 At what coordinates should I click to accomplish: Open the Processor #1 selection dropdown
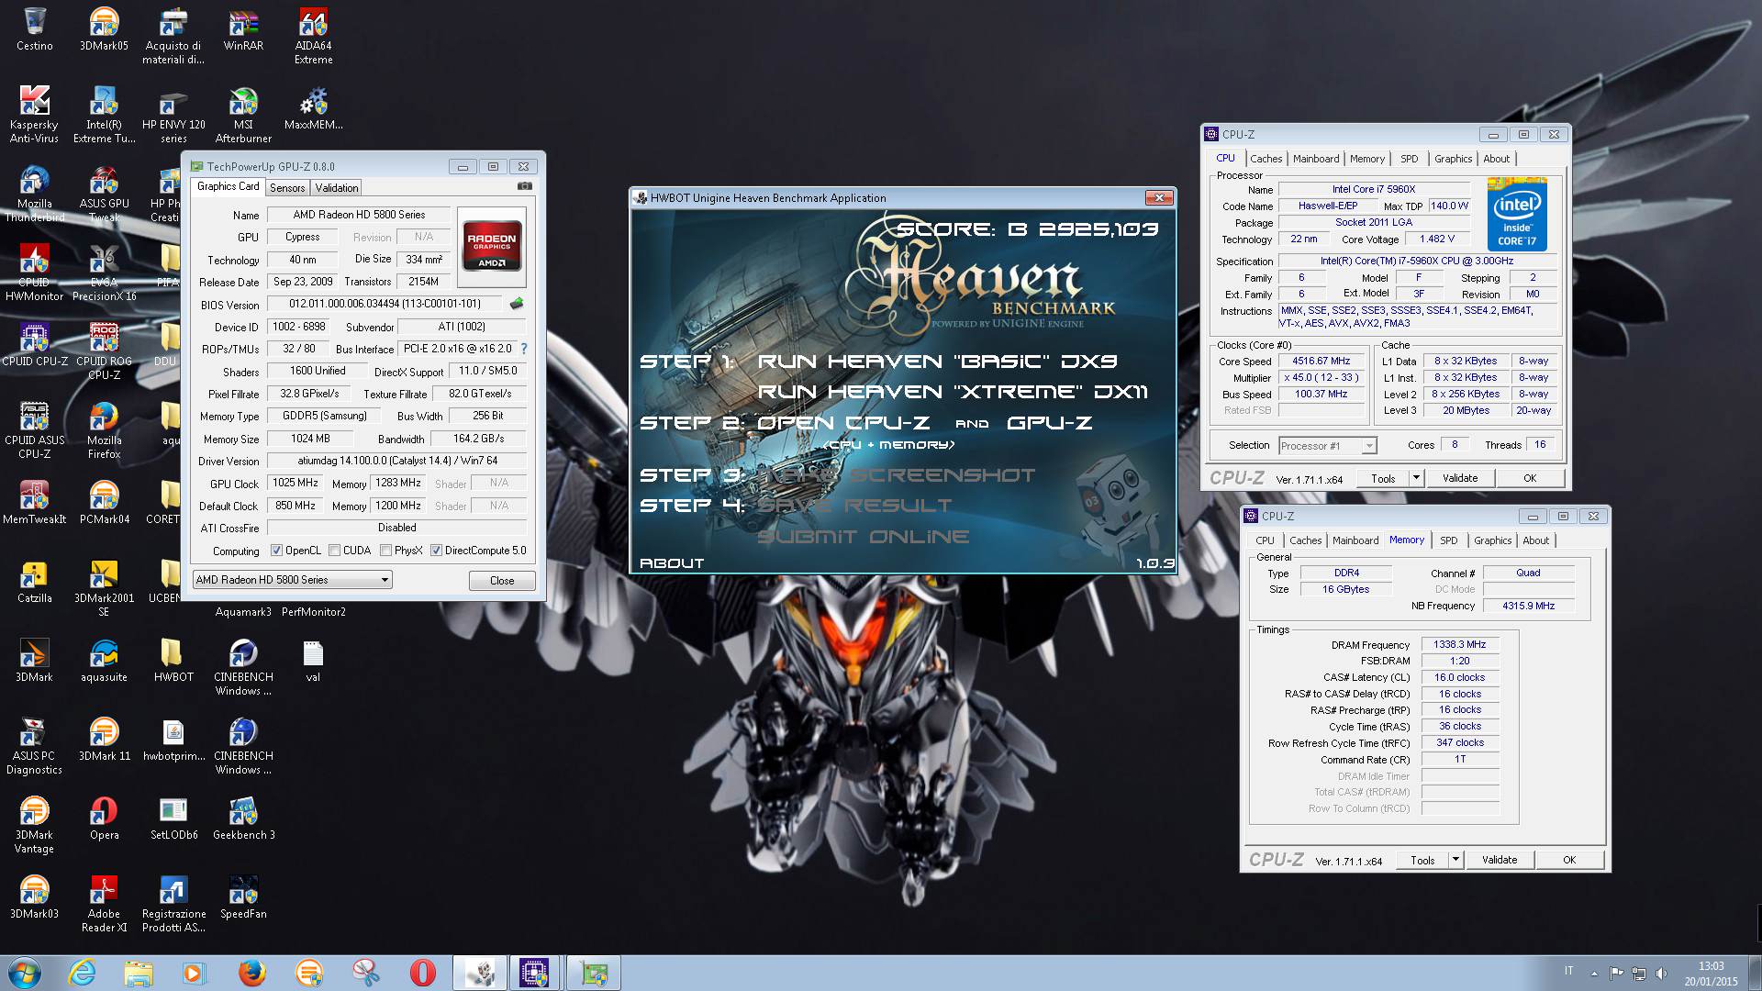1327,446
